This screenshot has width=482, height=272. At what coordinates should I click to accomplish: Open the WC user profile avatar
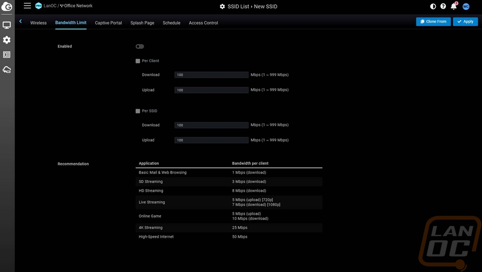[466, 6]
